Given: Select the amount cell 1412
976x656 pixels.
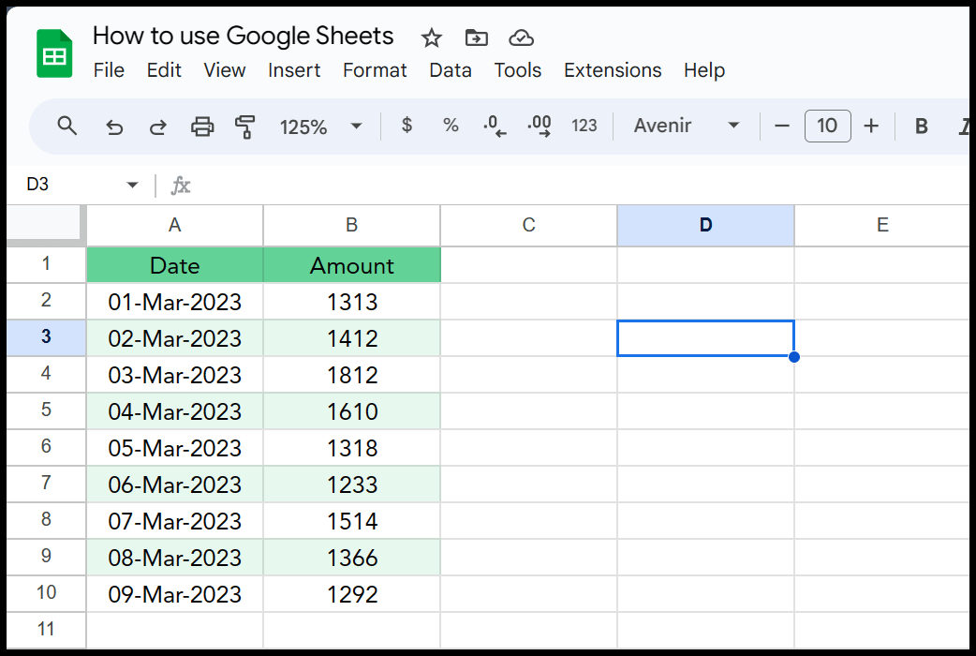Looking at the screenshot, I should point(351,338).
